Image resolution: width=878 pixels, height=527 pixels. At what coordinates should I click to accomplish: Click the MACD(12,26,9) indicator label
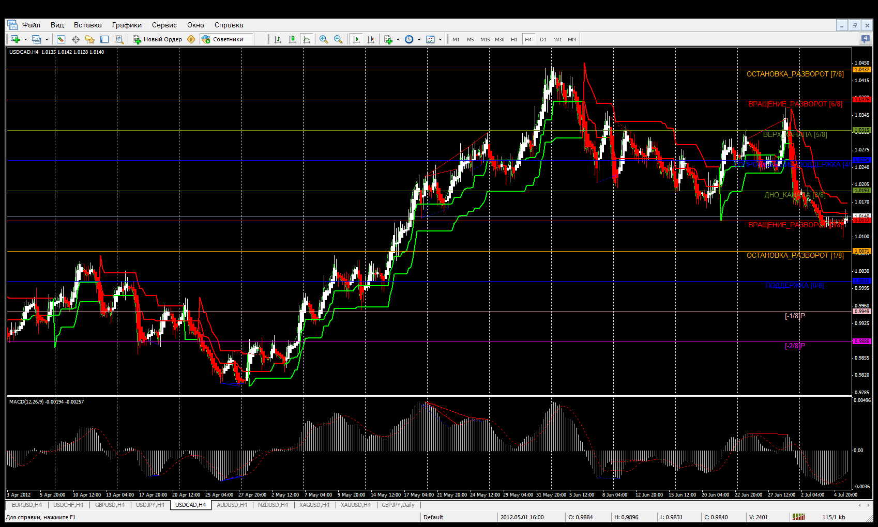pyautogui.click(x=47, y=401)
